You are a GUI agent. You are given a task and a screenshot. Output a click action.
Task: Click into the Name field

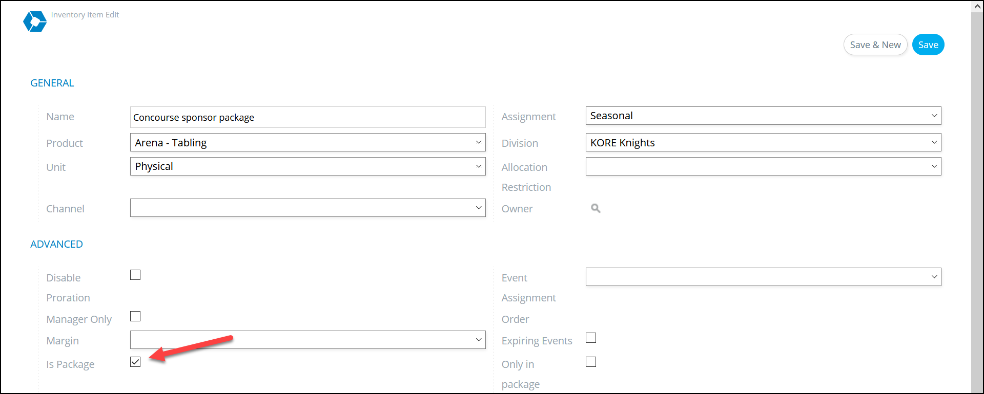(308, 117)
